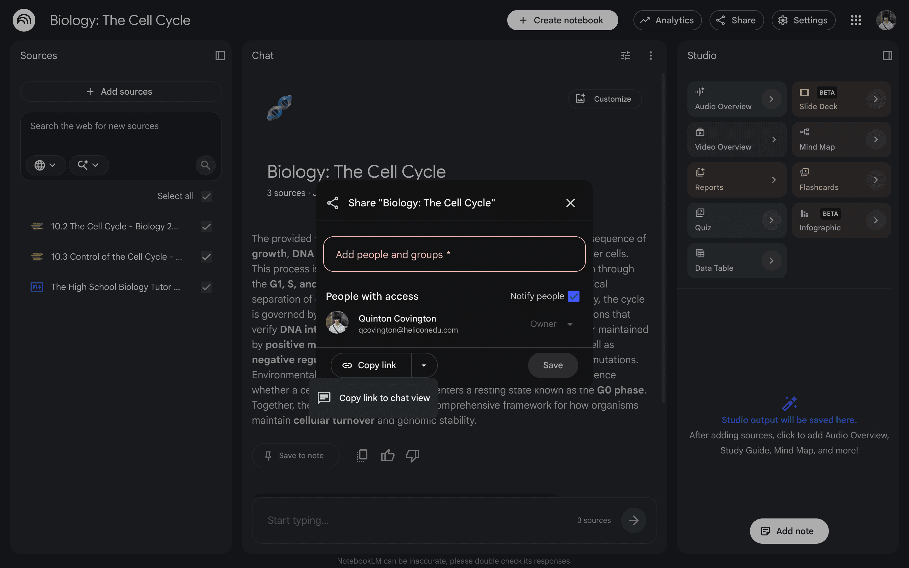Open Reports tile
The image size is (909, 568).
click(737, 180)
